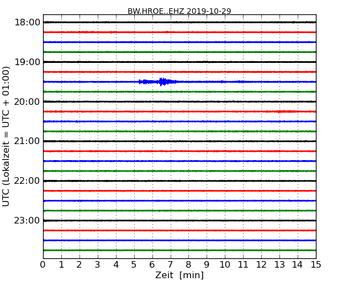Click the 23:00 y-axis tick label
Viewport: 359px width, 287px height.
tap(27, 221)
